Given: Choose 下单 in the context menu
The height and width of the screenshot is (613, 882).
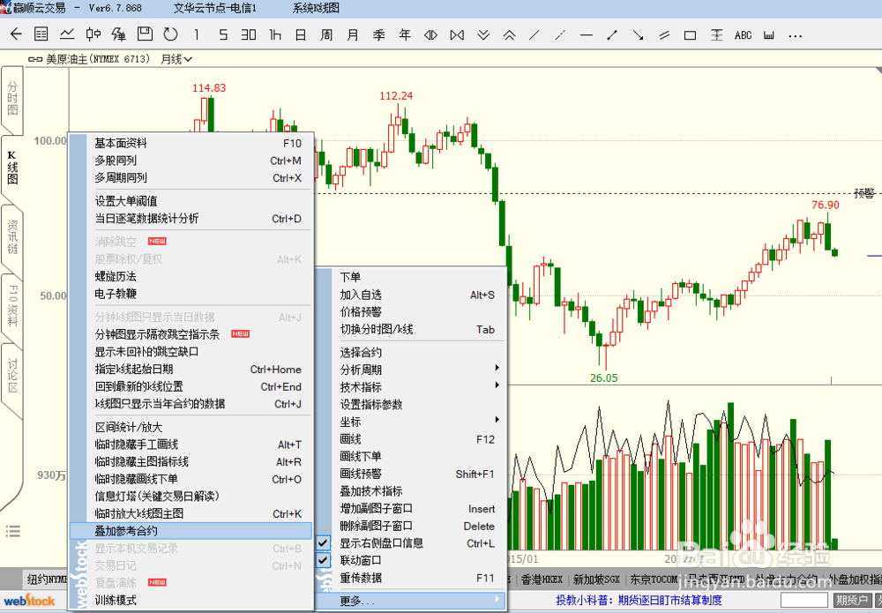Looking at the screenshot, I should (411, 277).
